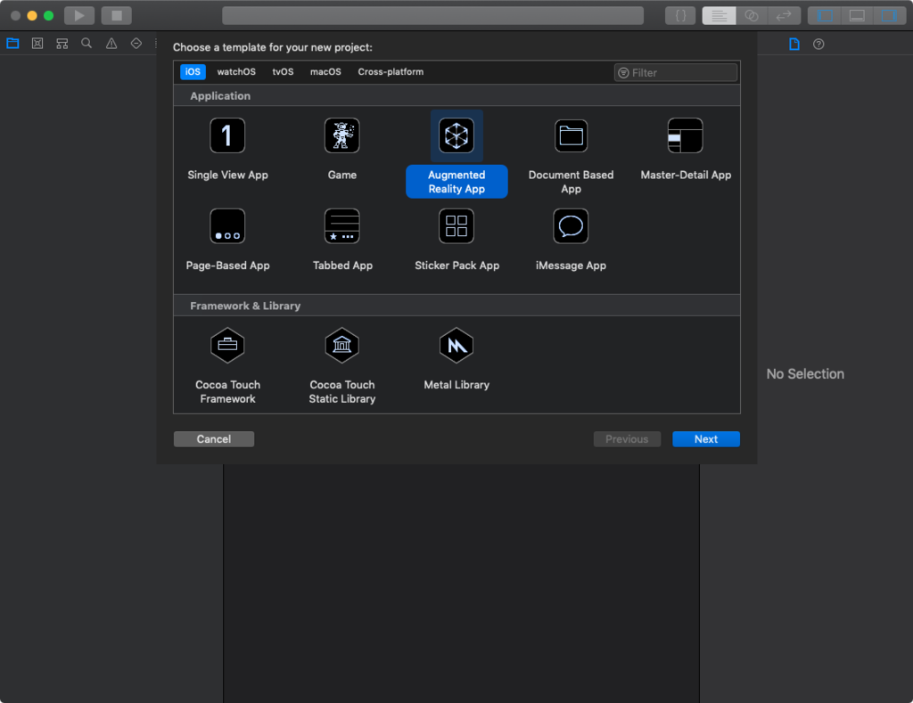Open the Project navigator folder icon
This screenshot has height=703, width=913.
click(12, 43)
